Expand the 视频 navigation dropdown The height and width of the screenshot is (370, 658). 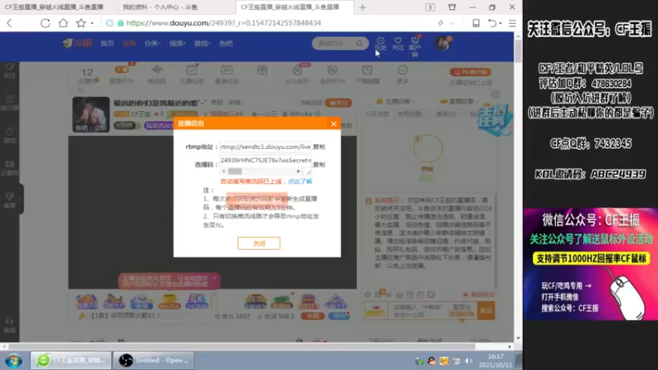(177, 44)
